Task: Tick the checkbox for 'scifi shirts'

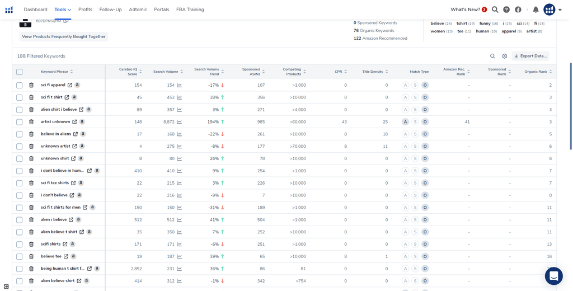Action: point(20,245)
